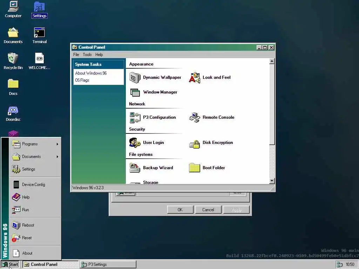Select the Docs folder on desktop
The image size is (359, 269).
click(x=13, y=87)
